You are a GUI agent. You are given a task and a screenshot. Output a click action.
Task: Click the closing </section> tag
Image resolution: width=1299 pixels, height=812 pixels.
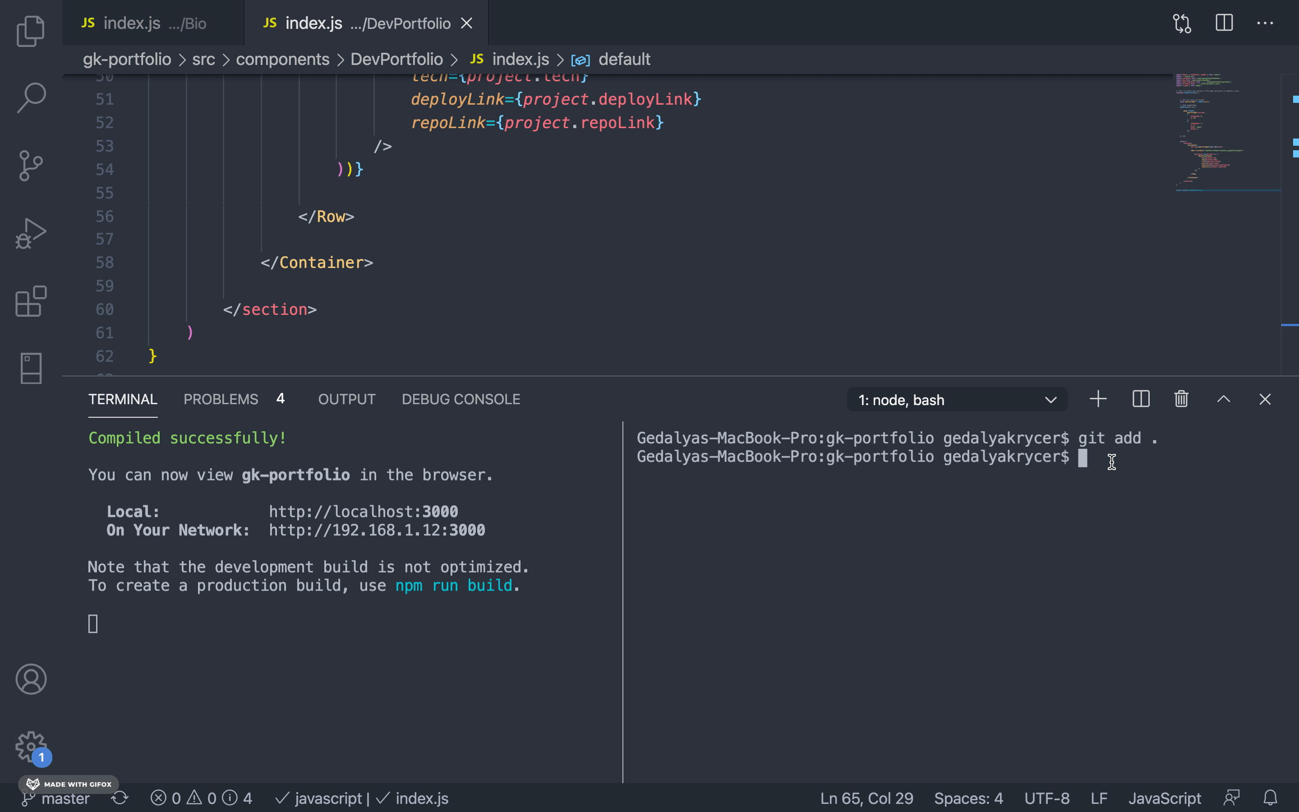[x=270, y=309]
